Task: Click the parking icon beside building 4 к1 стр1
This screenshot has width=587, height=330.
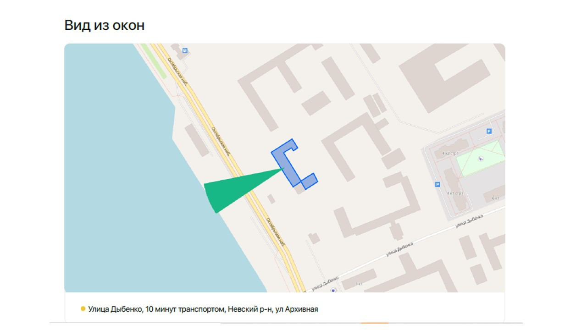Action: (437, 184)
